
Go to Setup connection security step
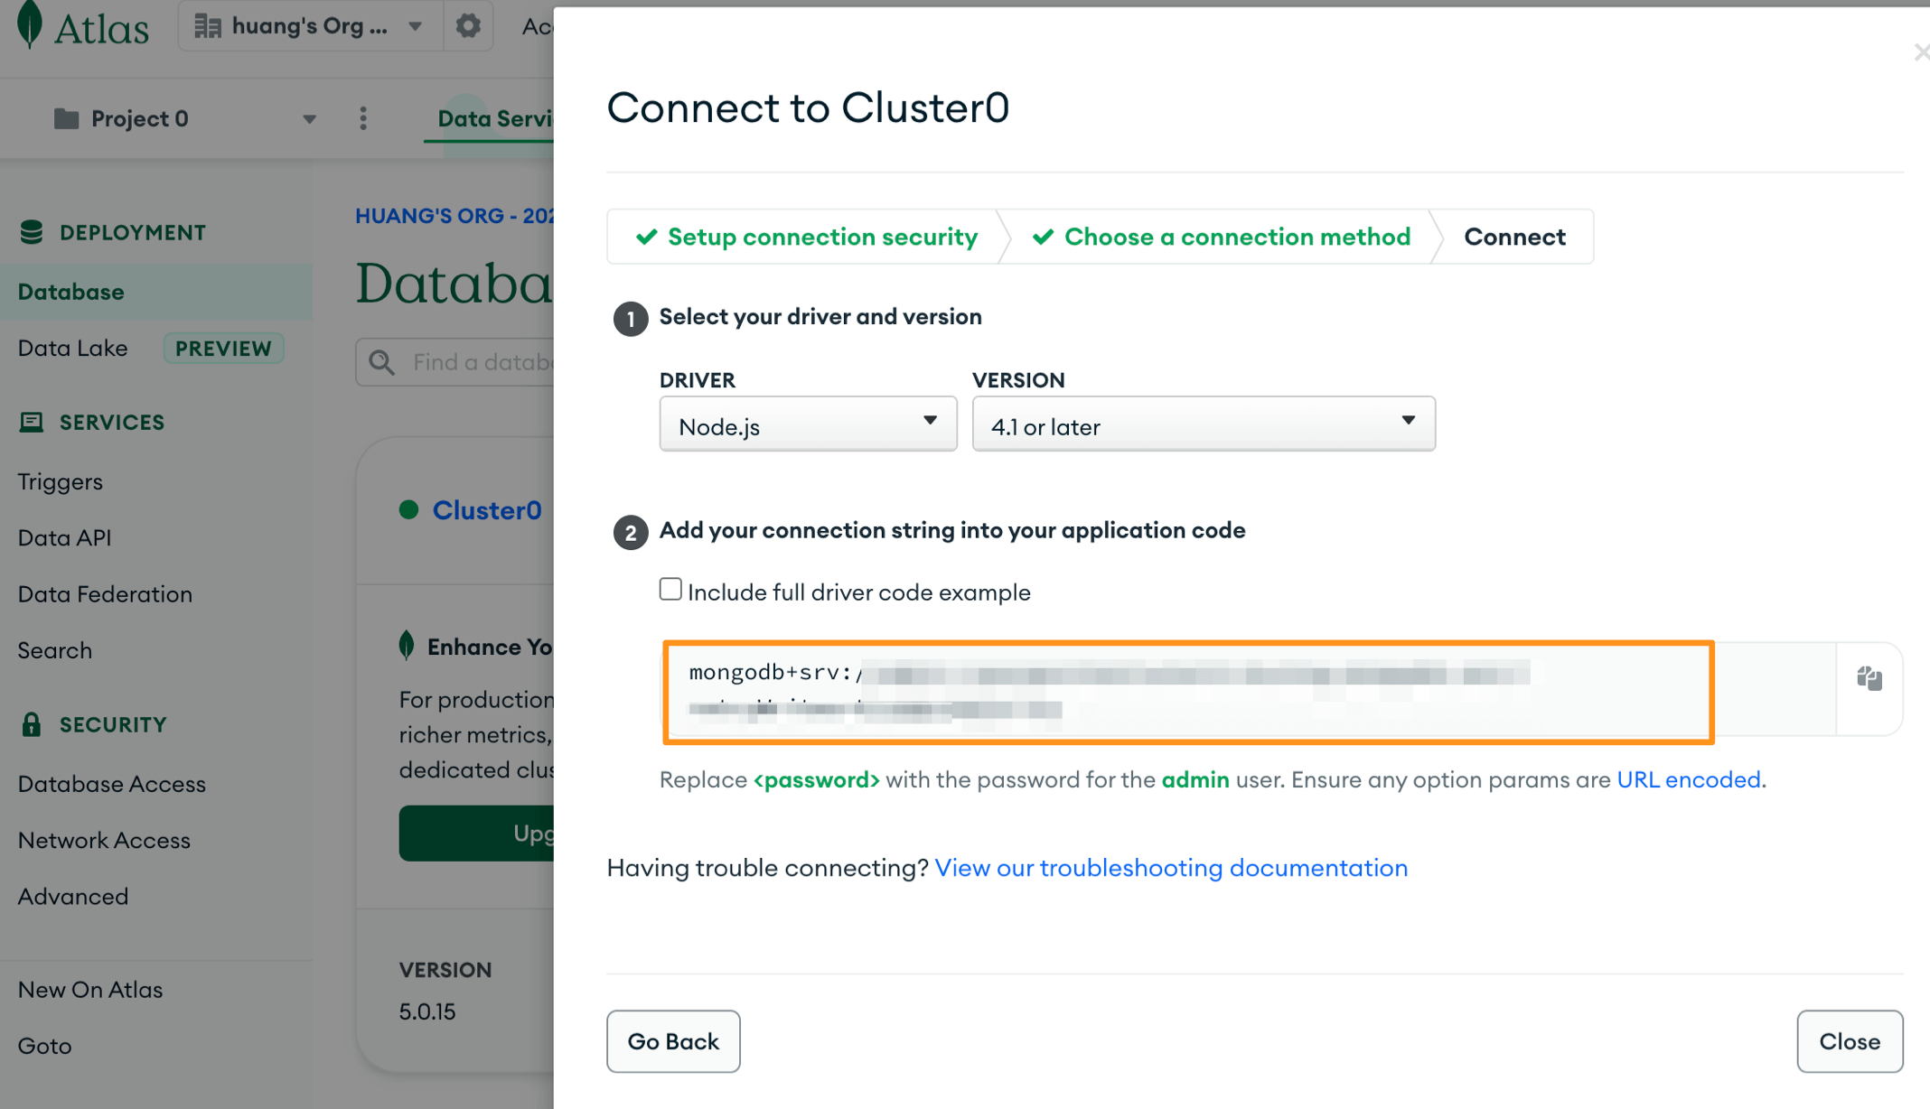806,237
